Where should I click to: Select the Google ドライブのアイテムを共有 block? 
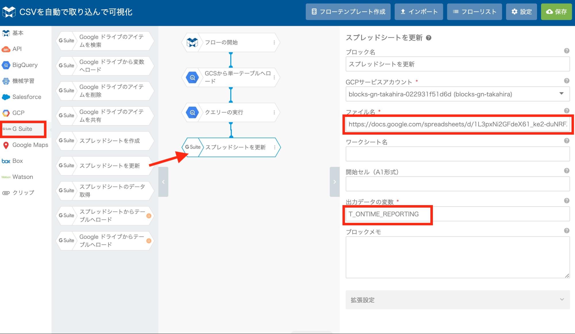coord(104,116)
